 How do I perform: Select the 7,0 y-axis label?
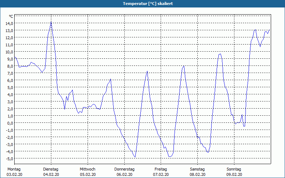point(10,73)
